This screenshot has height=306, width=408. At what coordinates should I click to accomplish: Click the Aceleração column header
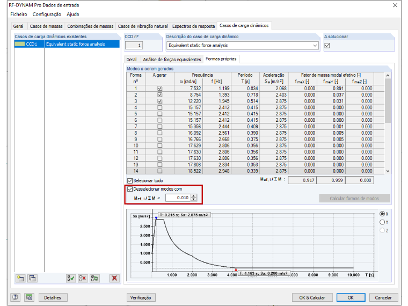(x=274, y=78)
